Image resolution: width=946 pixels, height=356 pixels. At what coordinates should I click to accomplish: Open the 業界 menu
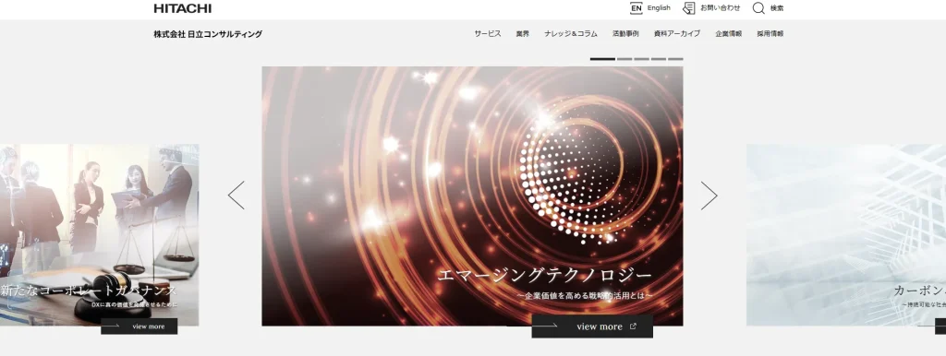pyautogui.click(x=523, y=34)
